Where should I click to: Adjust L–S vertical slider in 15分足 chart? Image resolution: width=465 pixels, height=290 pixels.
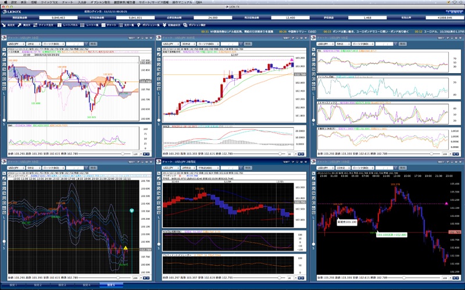[314, 244]
